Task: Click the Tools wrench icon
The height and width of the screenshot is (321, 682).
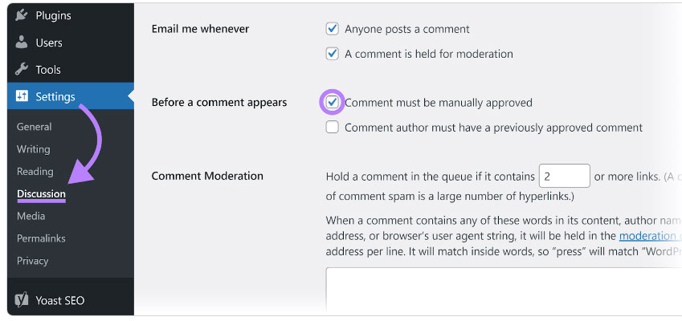Action: pyautogui.click(x=22, y=70)
